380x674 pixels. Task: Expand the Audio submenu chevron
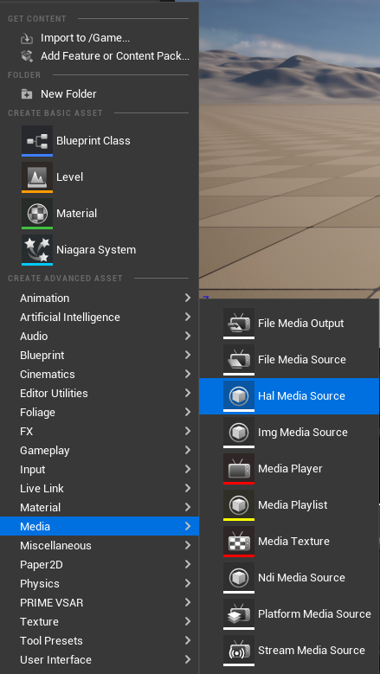188,336
